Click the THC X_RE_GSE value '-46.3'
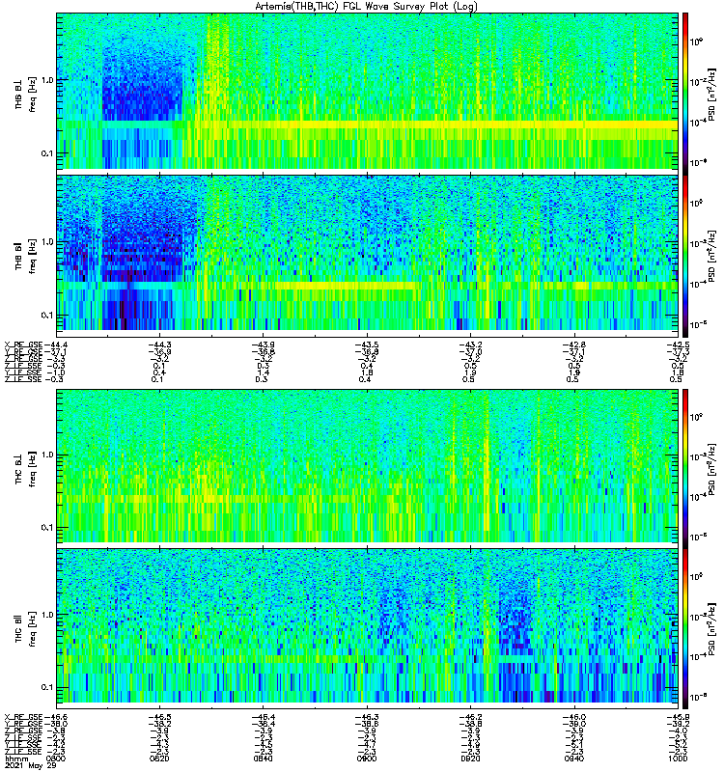Image resolution: width=724 pixels, height=772 pixels. [x=367, y=717]
